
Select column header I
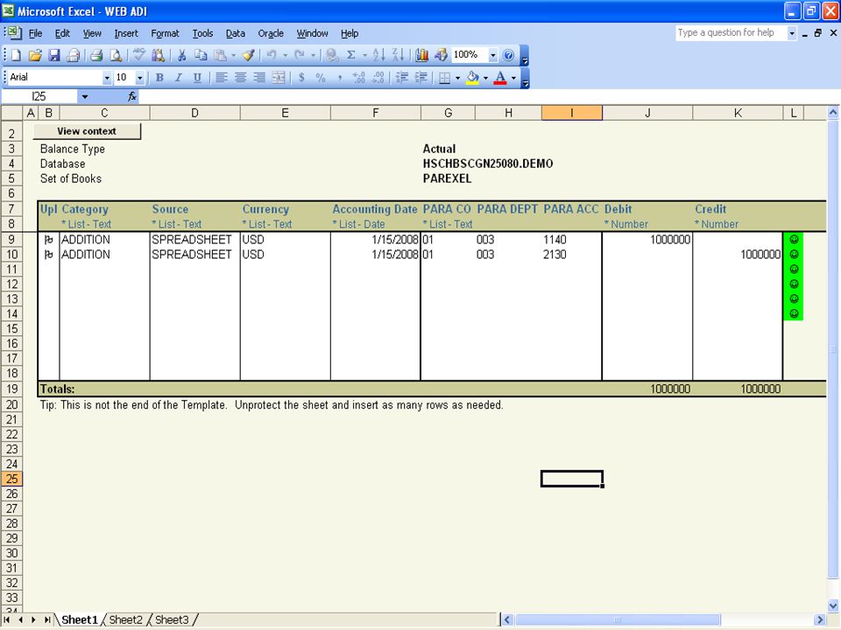pyautogui.click(x=572, y=113)
